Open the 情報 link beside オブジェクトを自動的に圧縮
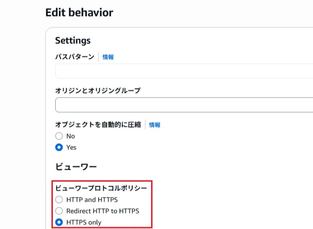The width and height of the screenshot is (313, 229). 154,125
